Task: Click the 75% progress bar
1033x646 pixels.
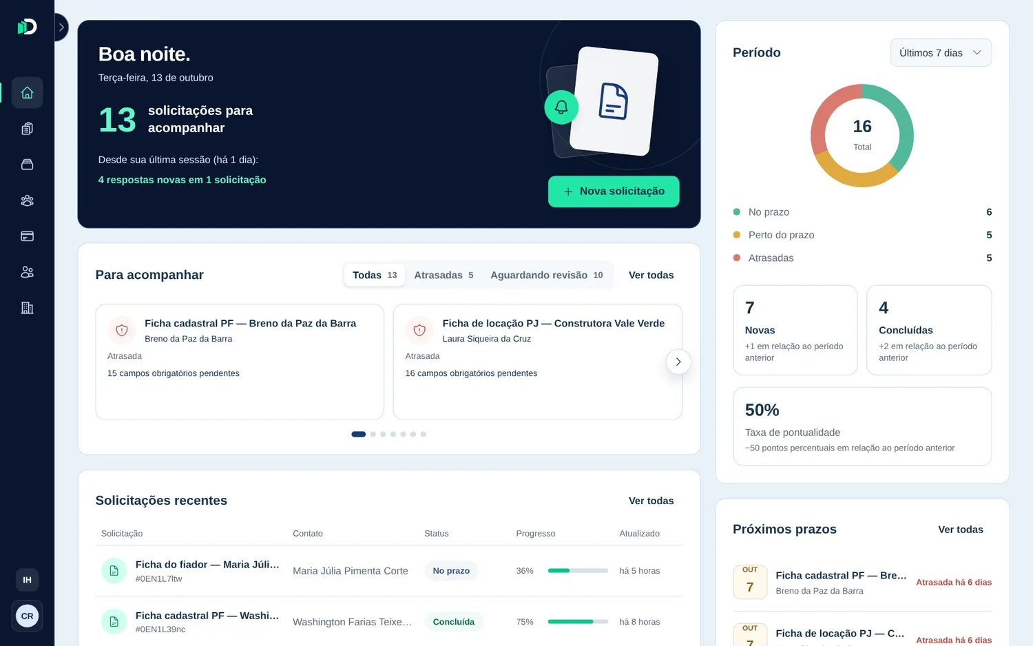Action: (578, 622)
